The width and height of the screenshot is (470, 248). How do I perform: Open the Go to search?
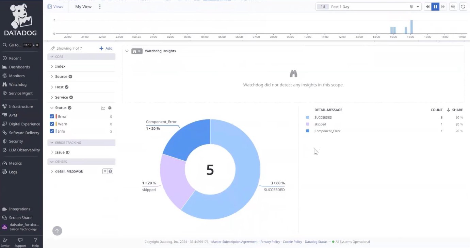[21, 45]
